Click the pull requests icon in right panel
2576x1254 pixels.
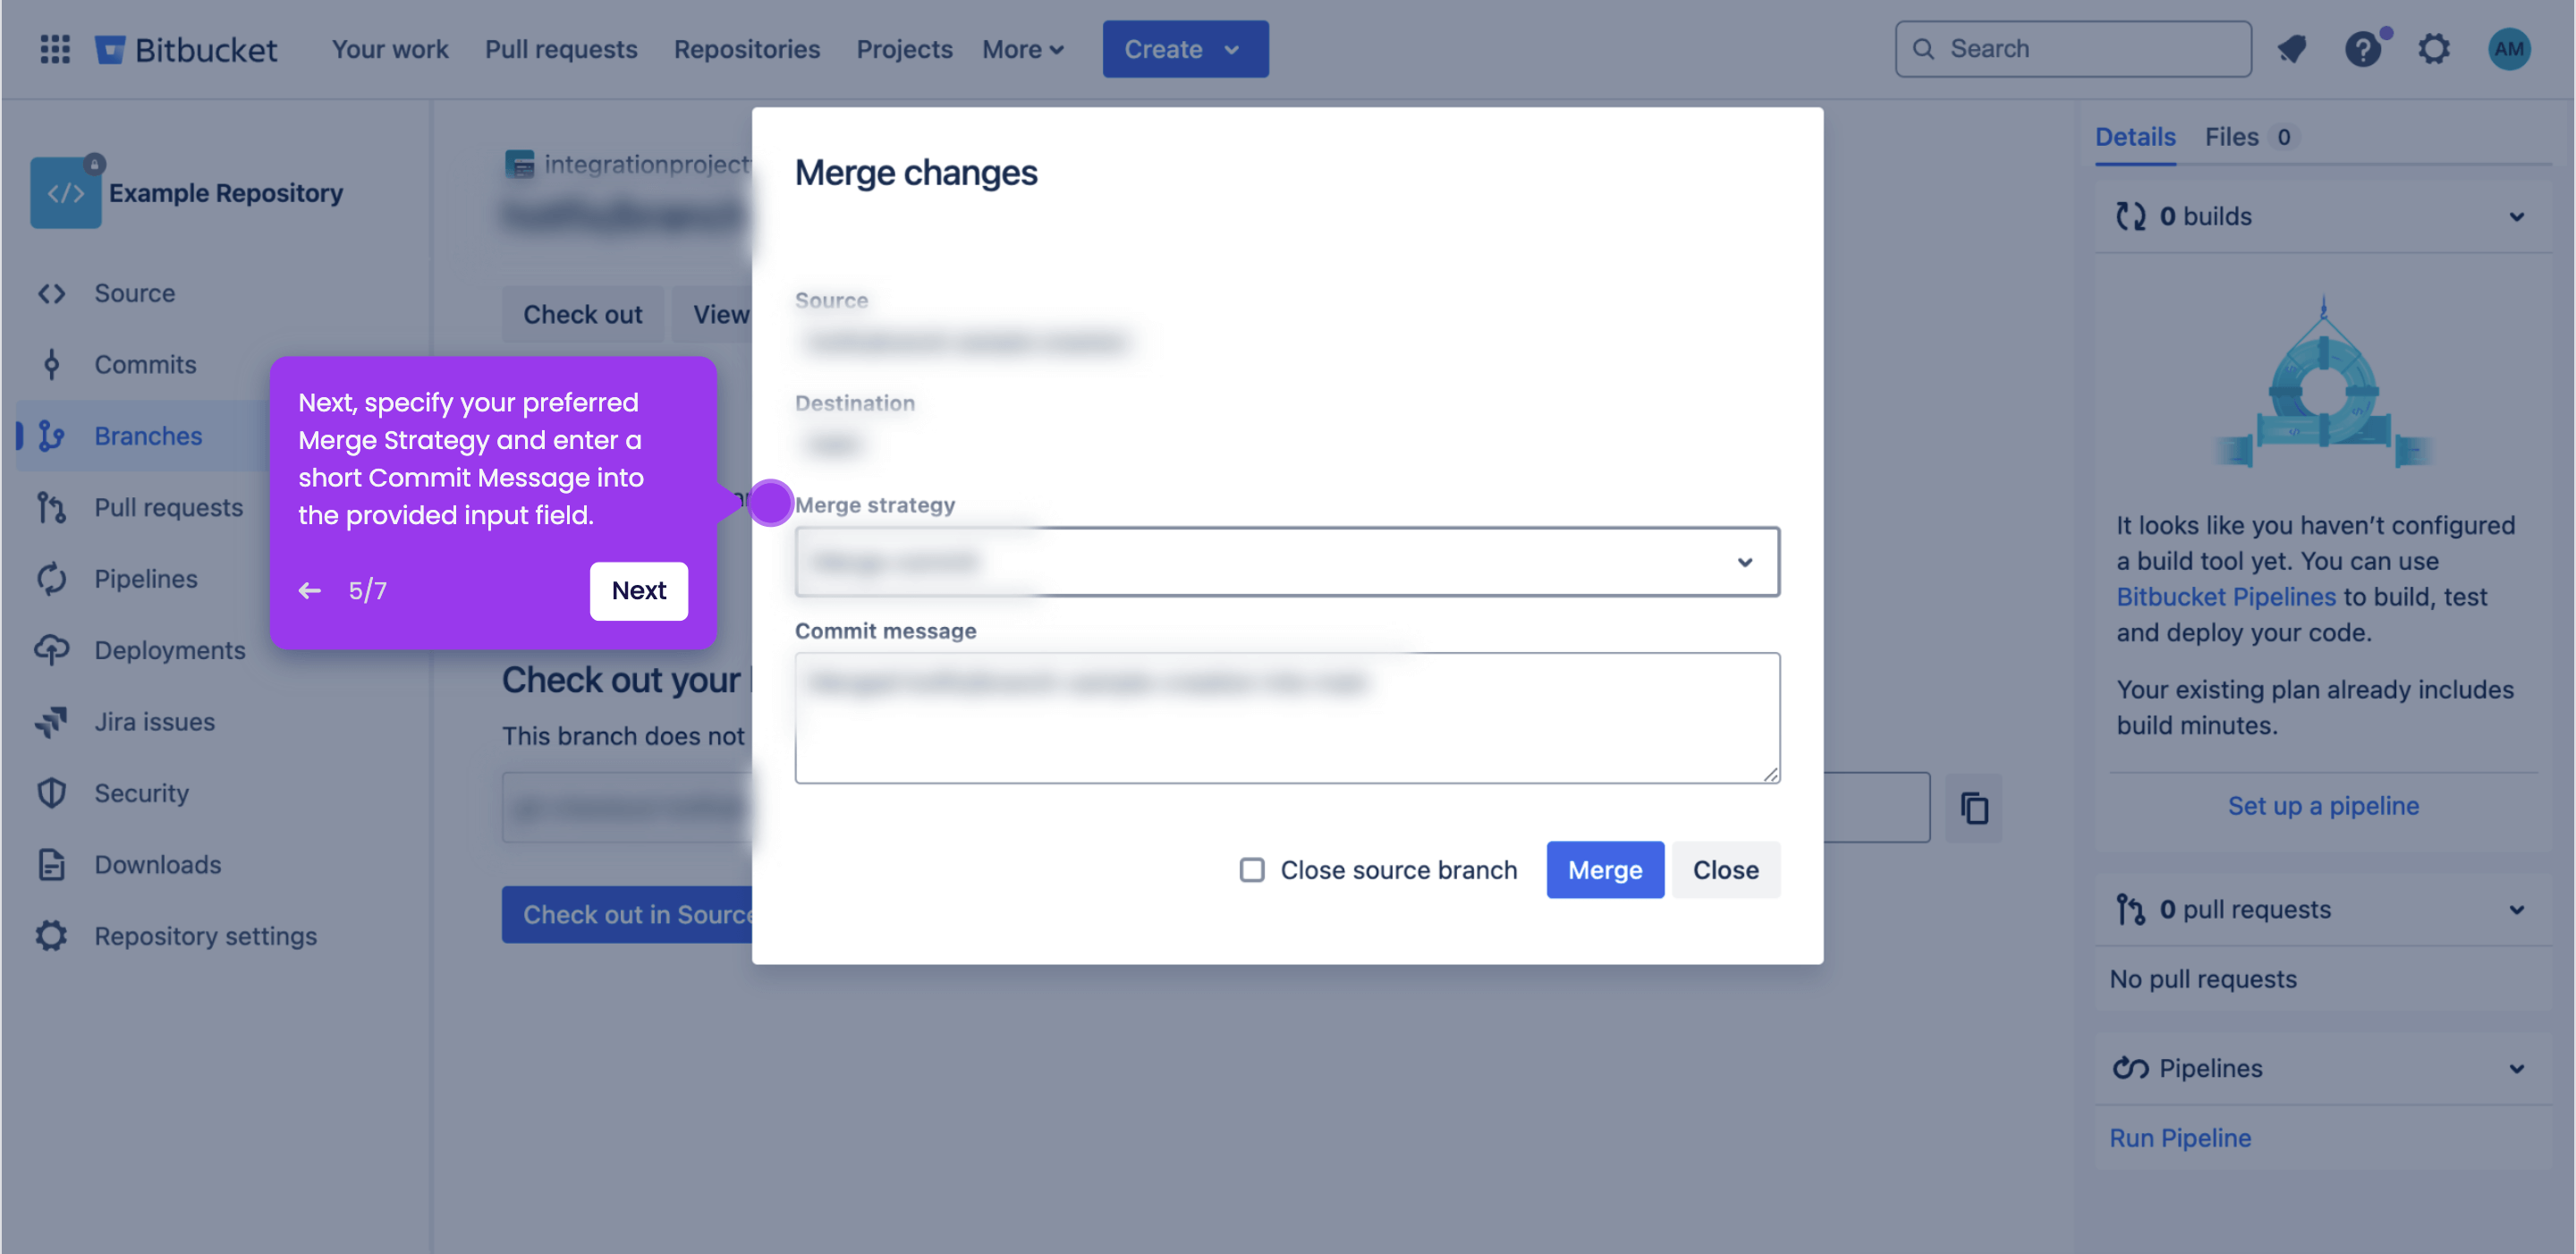pyautogui.click(x=2131, y=909)
